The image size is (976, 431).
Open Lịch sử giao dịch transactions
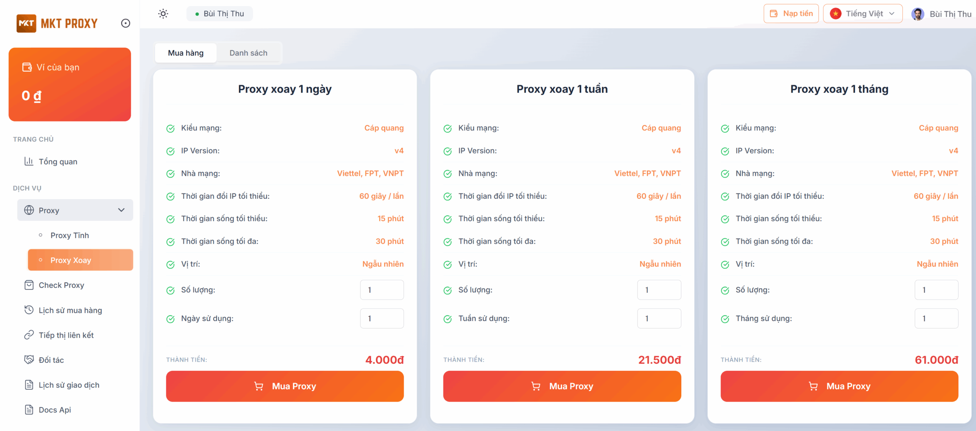pos(69,385)
